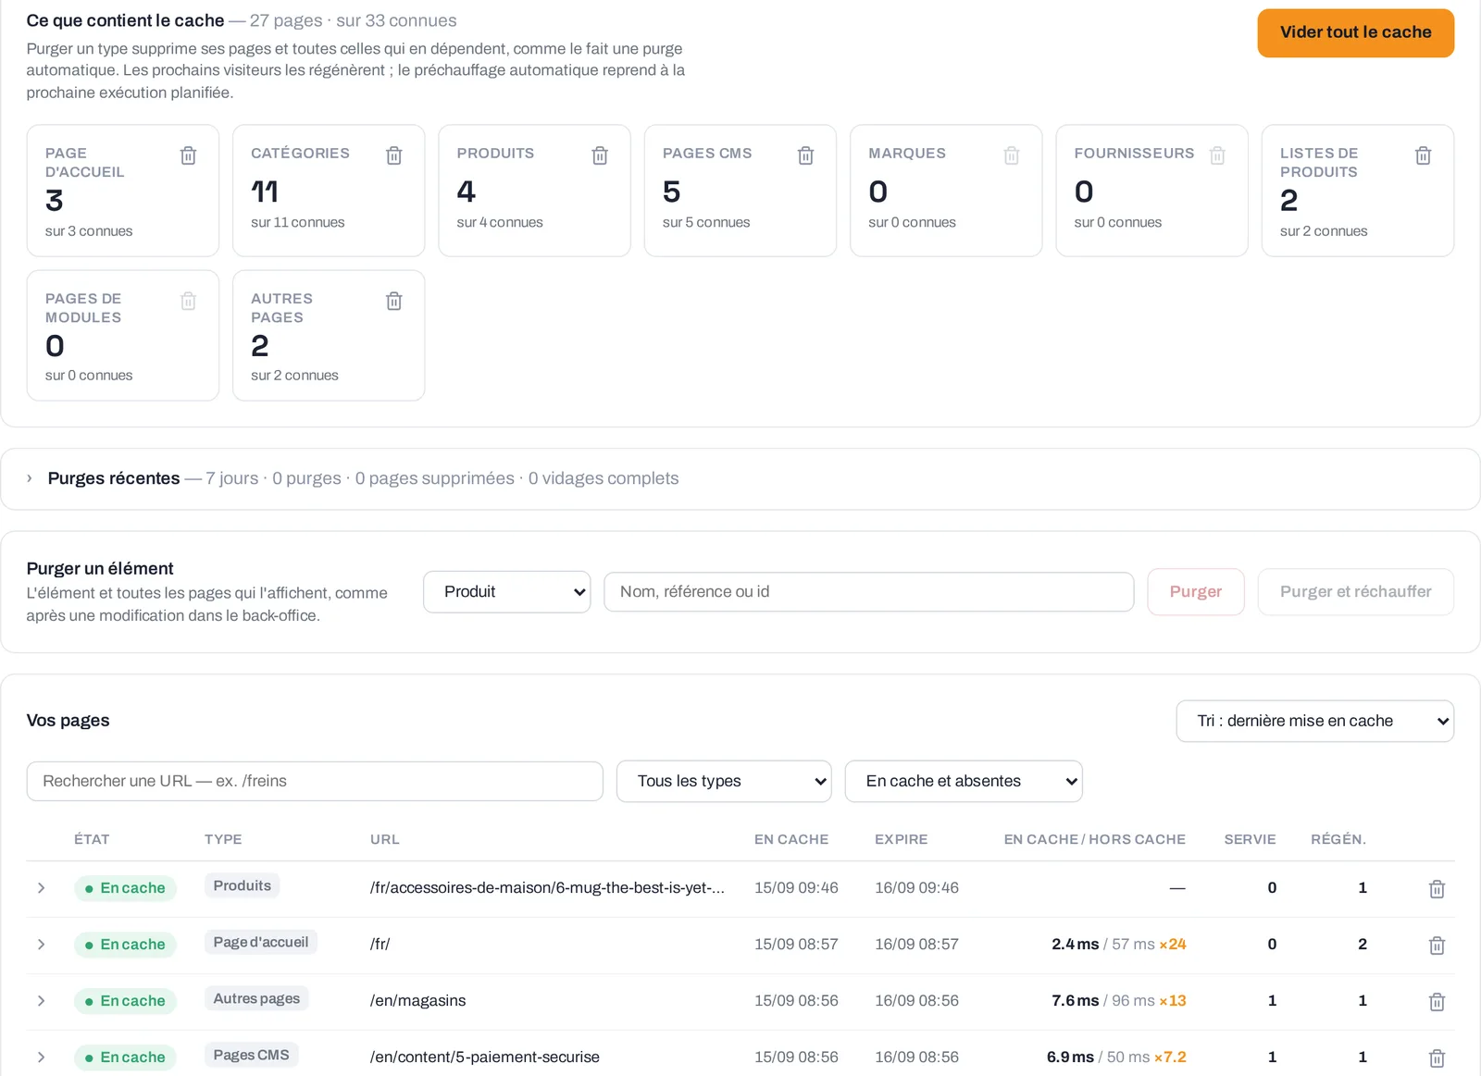This screenshot has height=1076, width=1481.
Task: Expand the /fr/ row details
Action: pyautogui.click(x=41, y=945)
